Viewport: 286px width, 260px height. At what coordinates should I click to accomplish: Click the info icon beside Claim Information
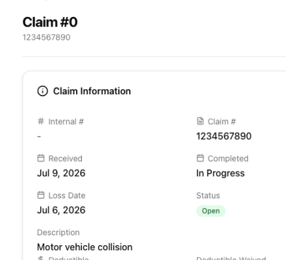[x=43, y=91]
